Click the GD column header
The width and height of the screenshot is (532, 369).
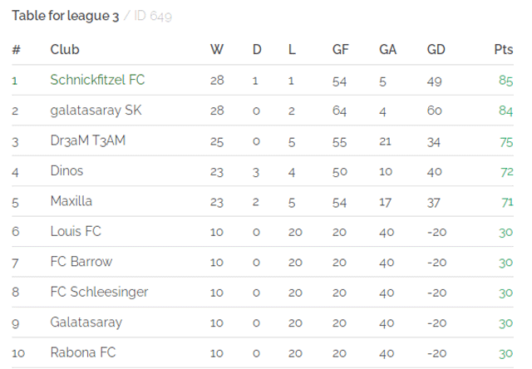pos(436,50)
